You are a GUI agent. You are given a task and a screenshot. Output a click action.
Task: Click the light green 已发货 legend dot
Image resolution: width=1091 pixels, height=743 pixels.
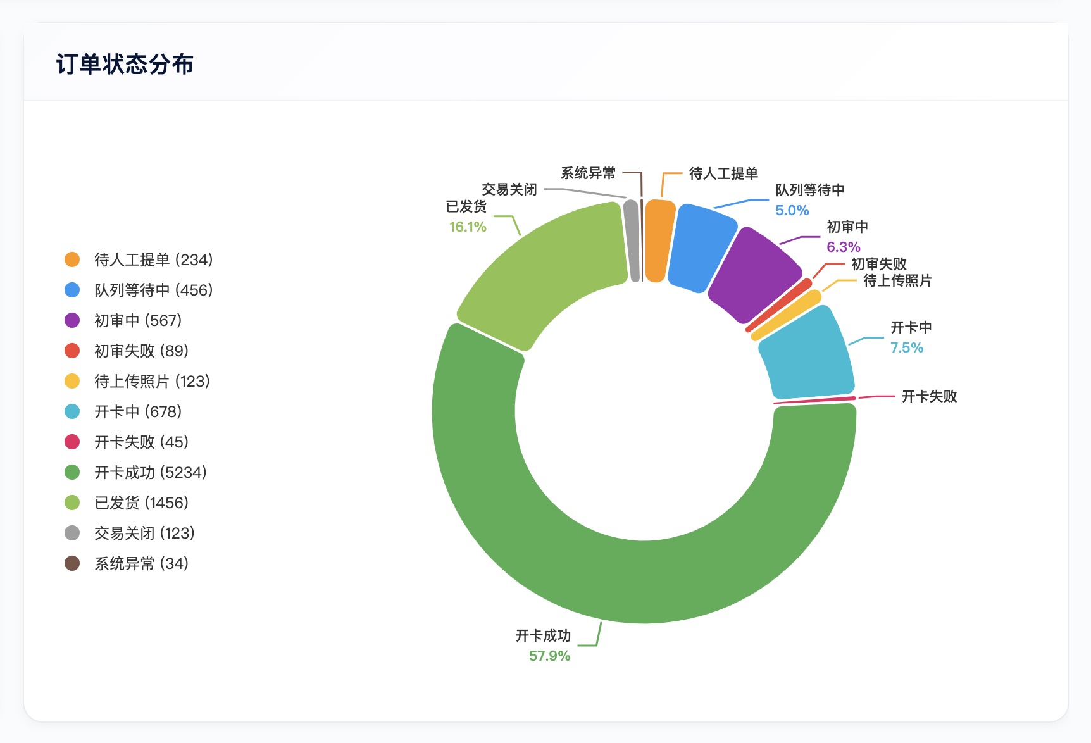point(72,503)
